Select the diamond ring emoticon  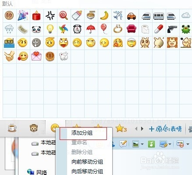pos(118,29)
